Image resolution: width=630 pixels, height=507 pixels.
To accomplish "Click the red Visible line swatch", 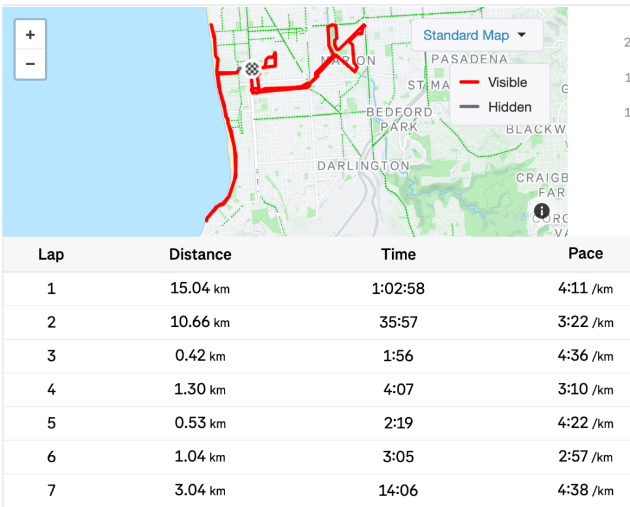I will pos(469,82).
